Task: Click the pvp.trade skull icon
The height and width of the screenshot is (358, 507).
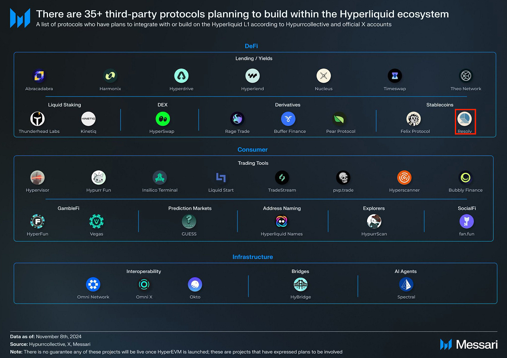Action: point(343,178)
